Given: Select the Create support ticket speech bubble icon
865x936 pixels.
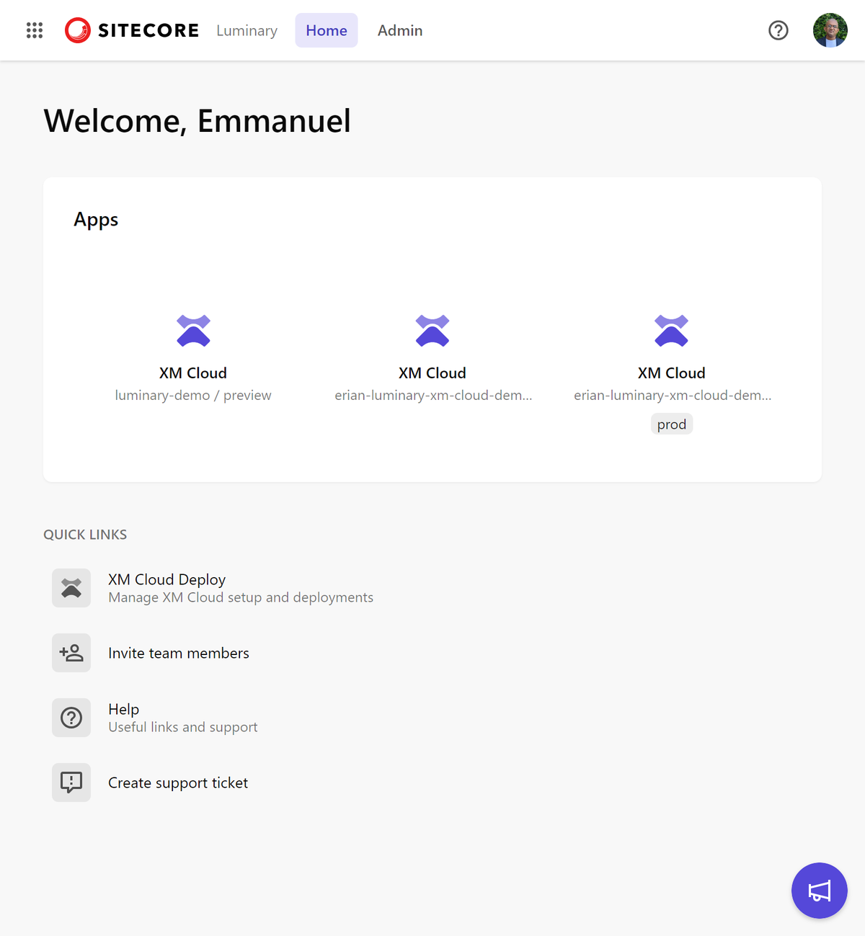Looking at the screenshot, I should [71, 782].
